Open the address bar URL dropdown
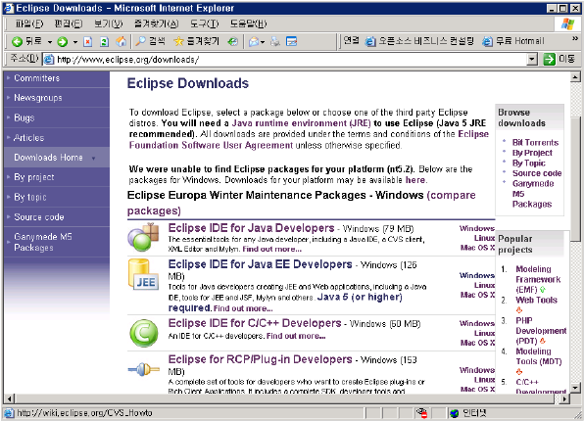The image size is (584, 421). point(533,59)
